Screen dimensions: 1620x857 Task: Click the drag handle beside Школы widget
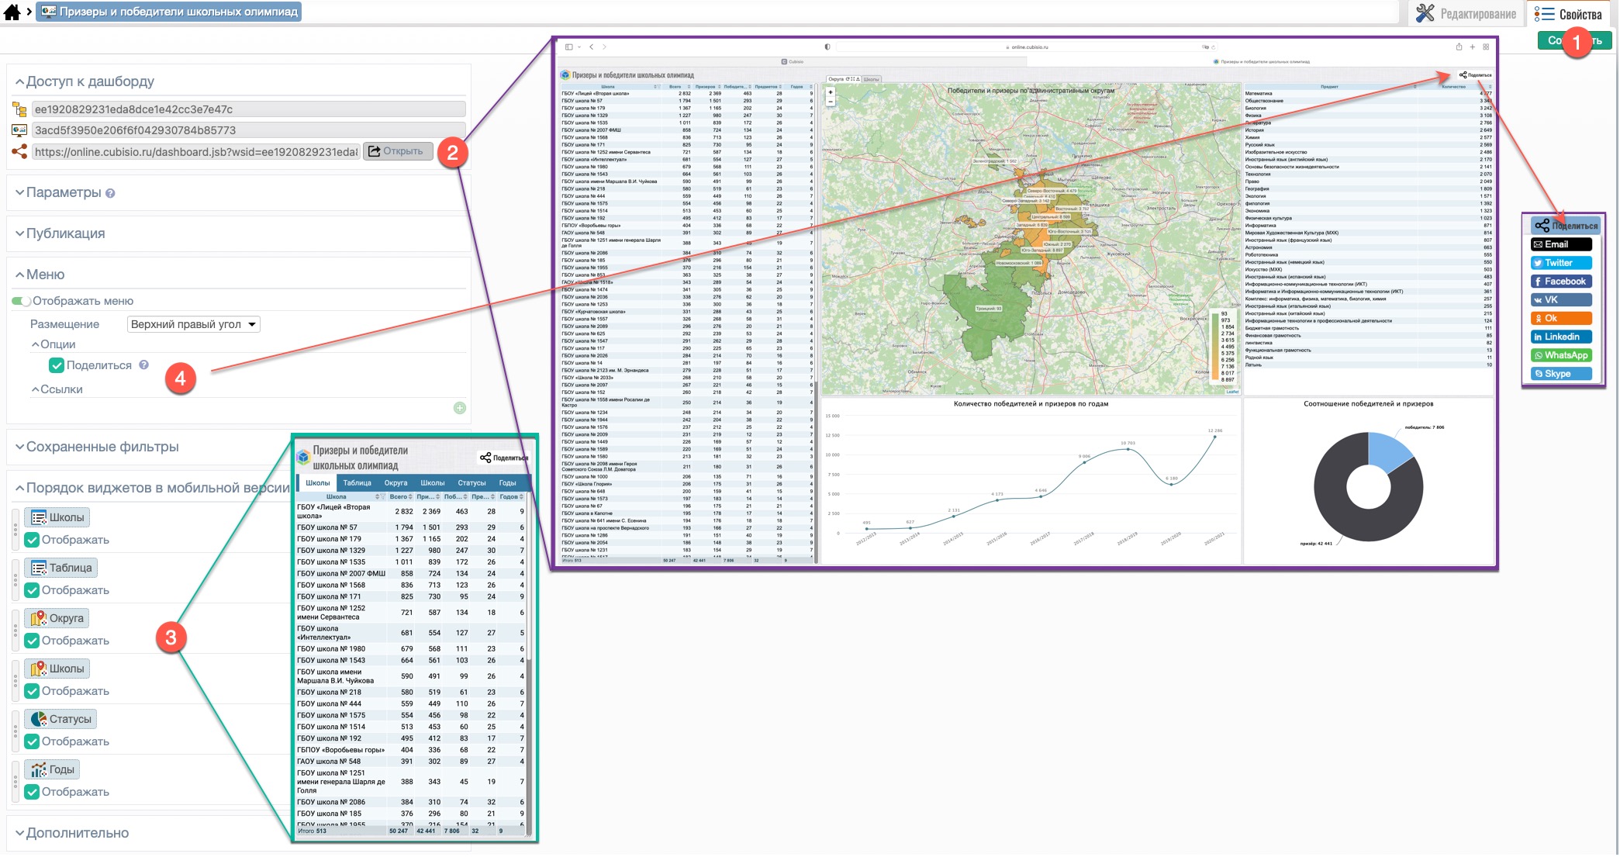[16, 528]
